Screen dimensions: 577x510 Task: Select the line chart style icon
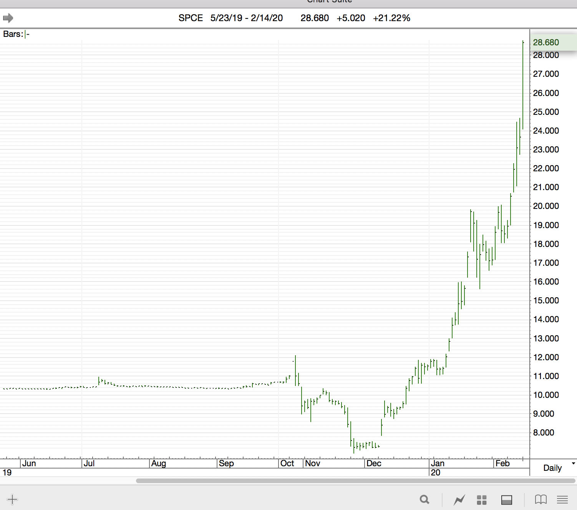click(459, 500)
